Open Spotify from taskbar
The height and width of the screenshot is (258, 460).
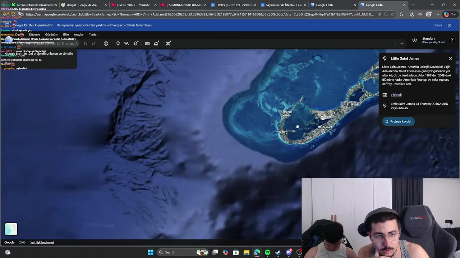(x=267, y=252)
